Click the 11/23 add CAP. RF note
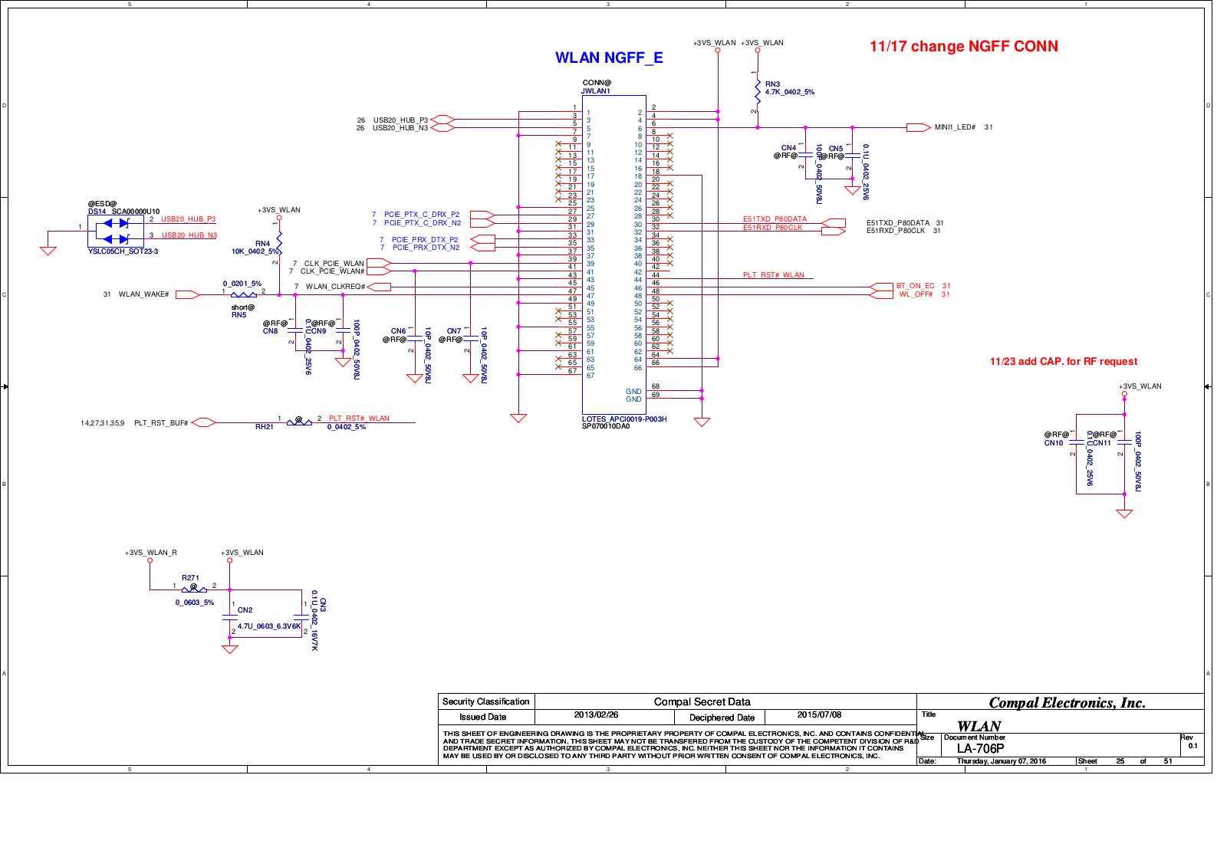This screenshot has width=1227, height=867. [x=1063, y=362]
